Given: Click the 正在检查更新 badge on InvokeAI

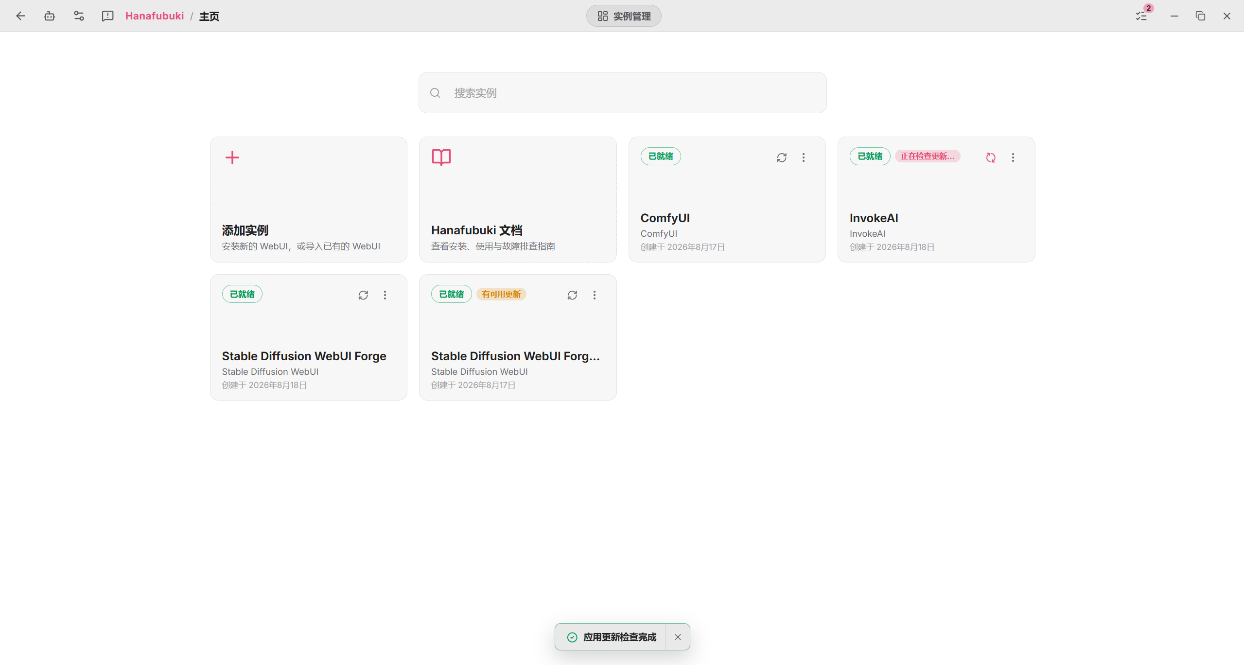Looking at the screenshot, I should [928, 157].
